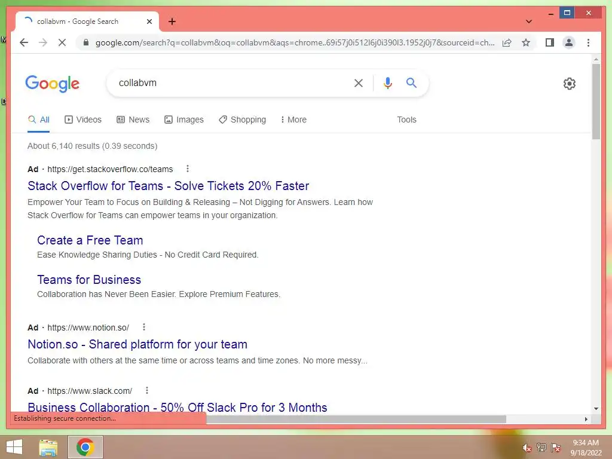This screenshot has height=459, width=612.
Task: Expand the More search options
Action: 293,120
